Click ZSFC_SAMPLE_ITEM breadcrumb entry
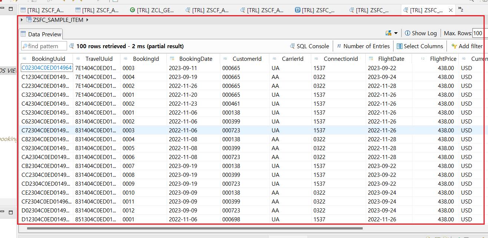488x238 pixels. pyautogui.click(x=55, y=20)
